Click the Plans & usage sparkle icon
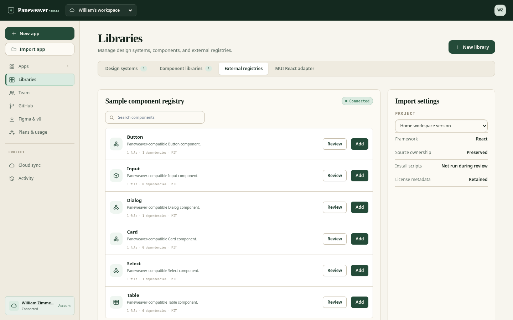 (x=12, y=132)
